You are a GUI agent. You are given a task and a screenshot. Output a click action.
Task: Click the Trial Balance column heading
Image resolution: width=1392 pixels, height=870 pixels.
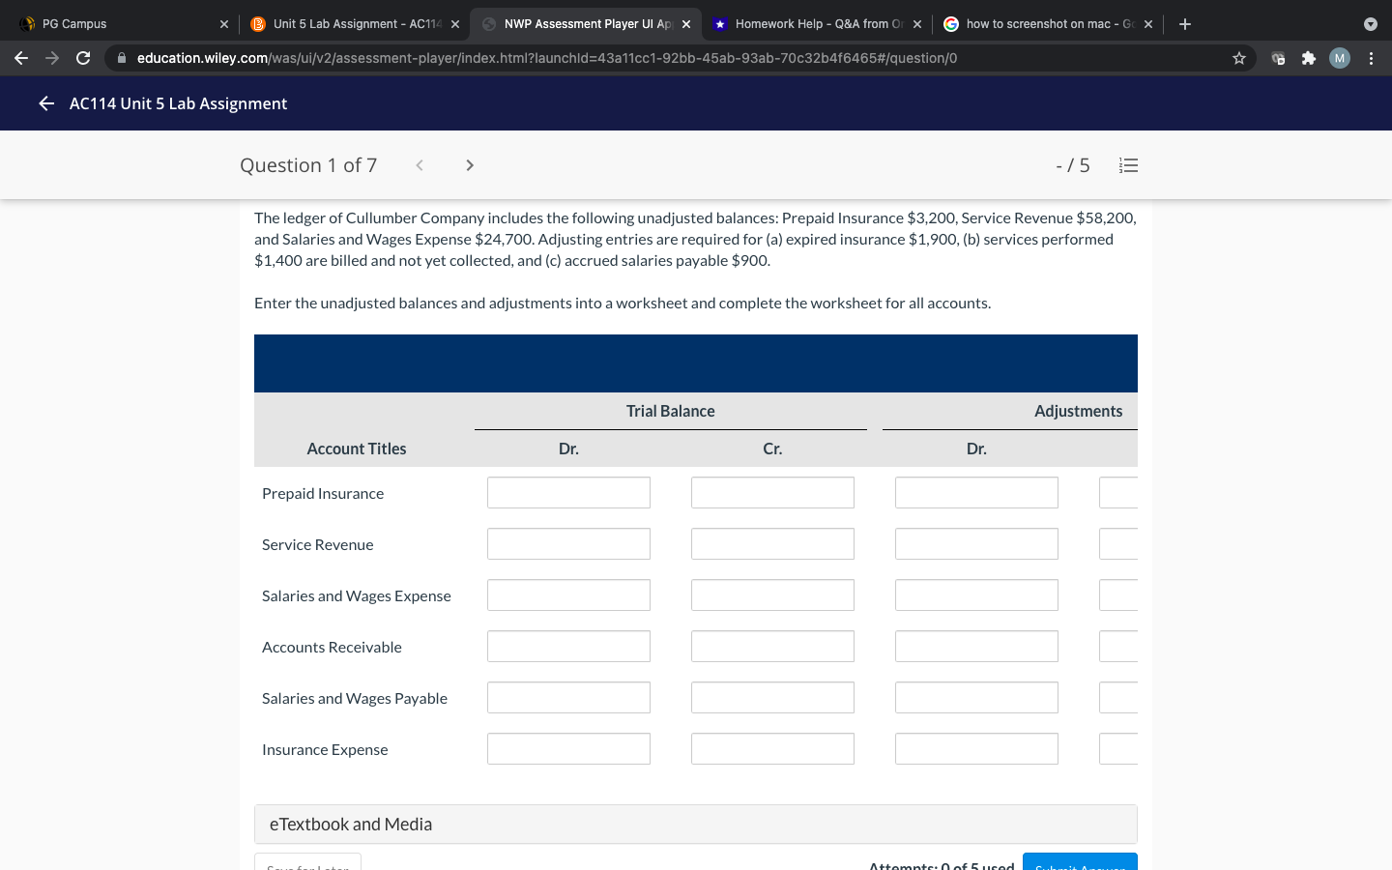tap(671, 411)
